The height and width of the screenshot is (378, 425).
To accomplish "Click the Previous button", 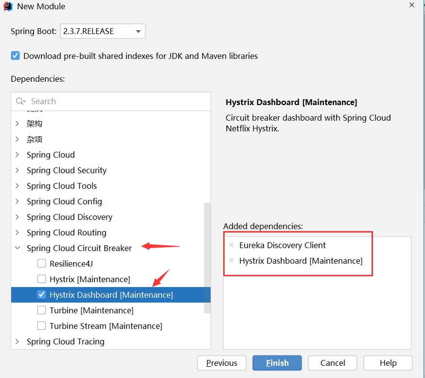I will click(x=222, y=363).
